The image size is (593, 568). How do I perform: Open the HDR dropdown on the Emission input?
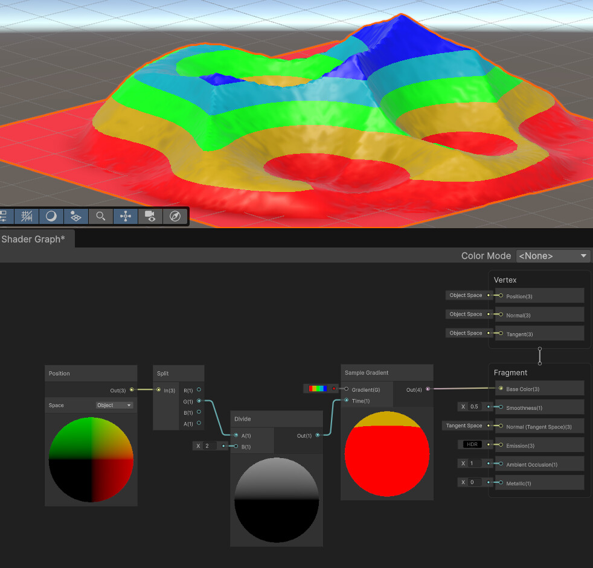(473, 444)
